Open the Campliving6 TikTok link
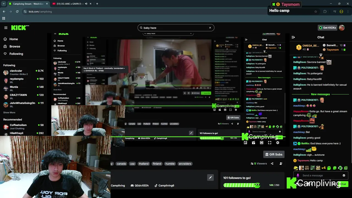352x198 pixels. click(x=164, y=186)
